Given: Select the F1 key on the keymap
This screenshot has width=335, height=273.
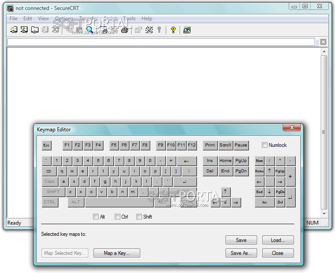Looking at the screenshot, I should tap(67, 145).
